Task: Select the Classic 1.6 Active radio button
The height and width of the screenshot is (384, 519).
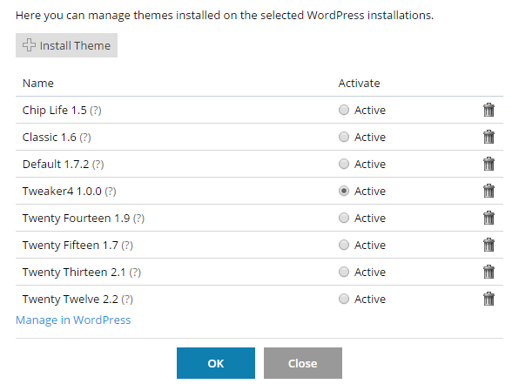Action: [344, 137]
